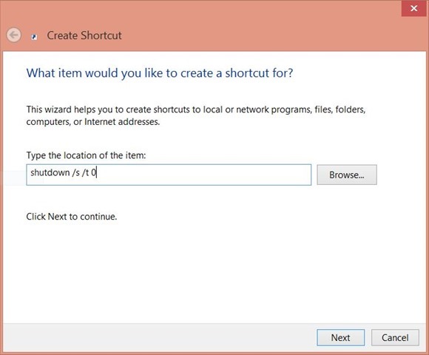Image resolution: width=429 pixels, height=355 pixels.
Task: Click the gray footer bar left of Next
Action: 159,337
